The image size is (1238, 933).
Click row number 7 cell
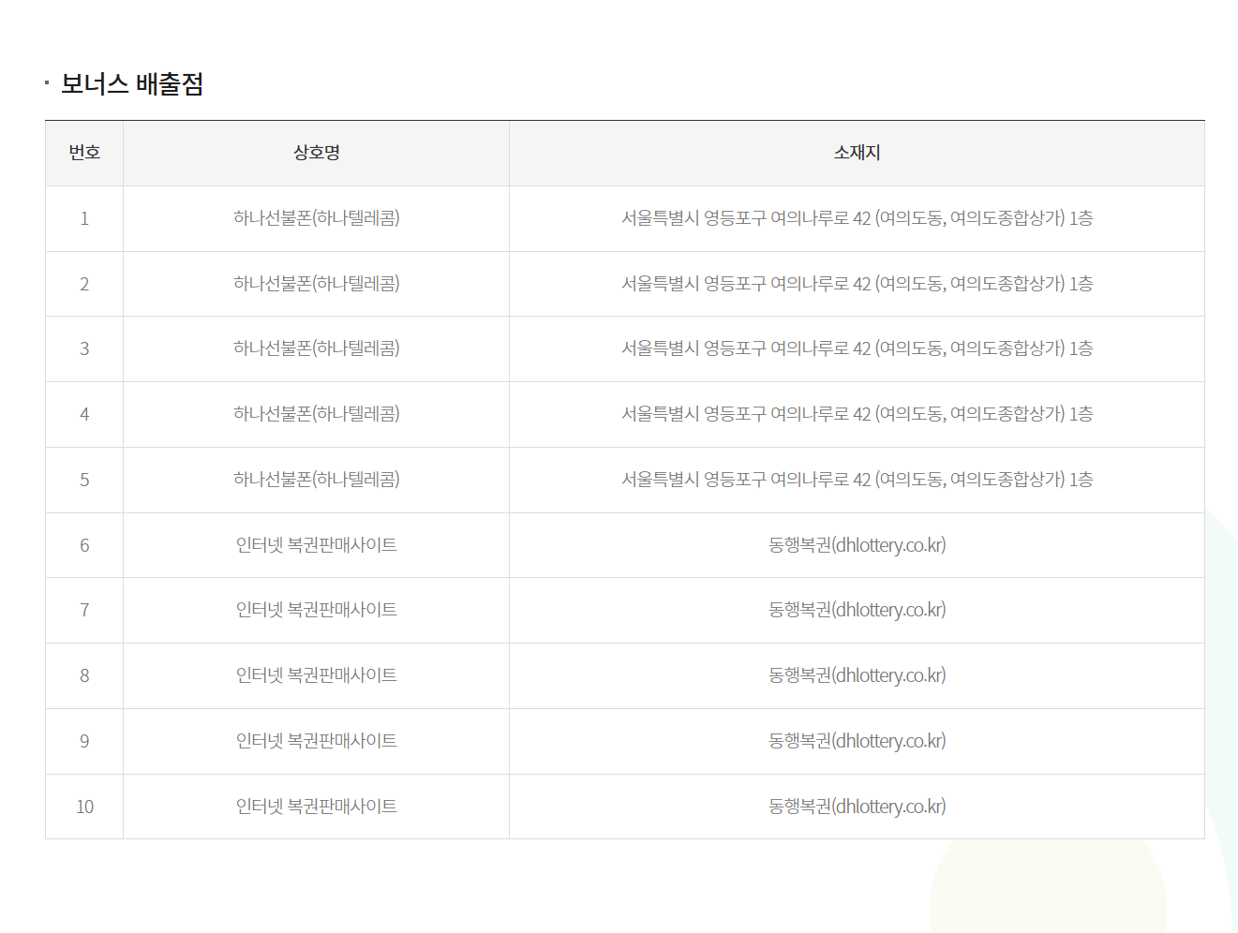(84, 611)
